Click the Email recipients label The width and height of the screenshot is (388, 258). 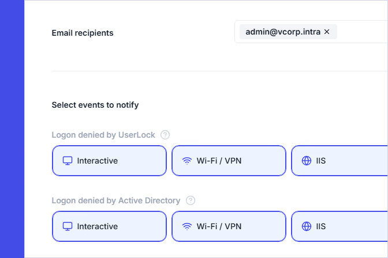pos(83,33)
